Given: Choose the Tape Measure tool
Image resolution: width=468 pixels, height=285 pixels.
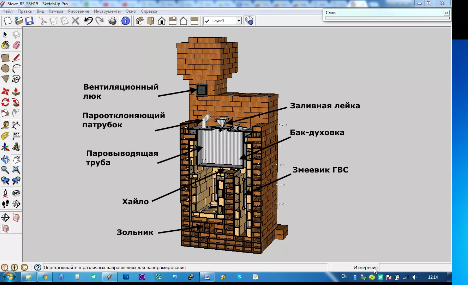Looking at the screenshot, I should [5, 125].
